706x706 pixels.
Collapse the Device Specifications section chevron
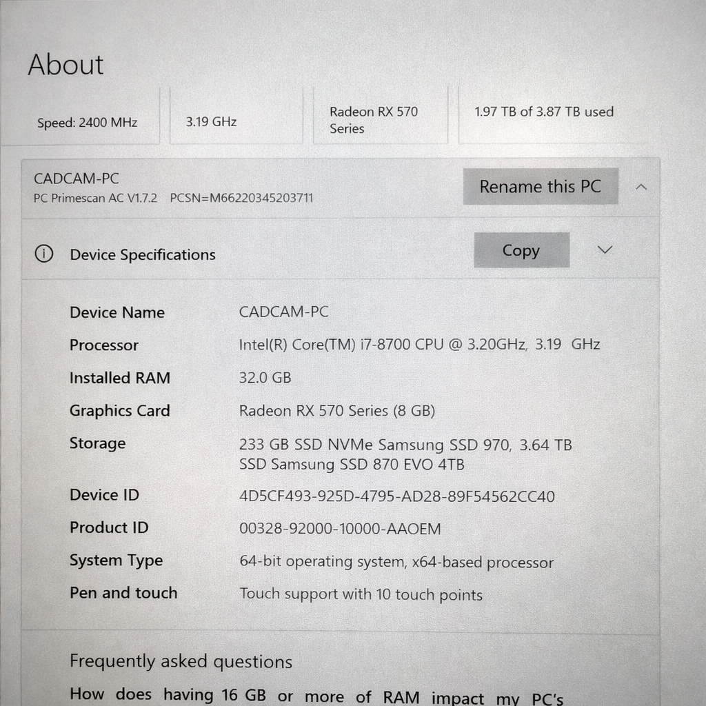coord(605,250)
